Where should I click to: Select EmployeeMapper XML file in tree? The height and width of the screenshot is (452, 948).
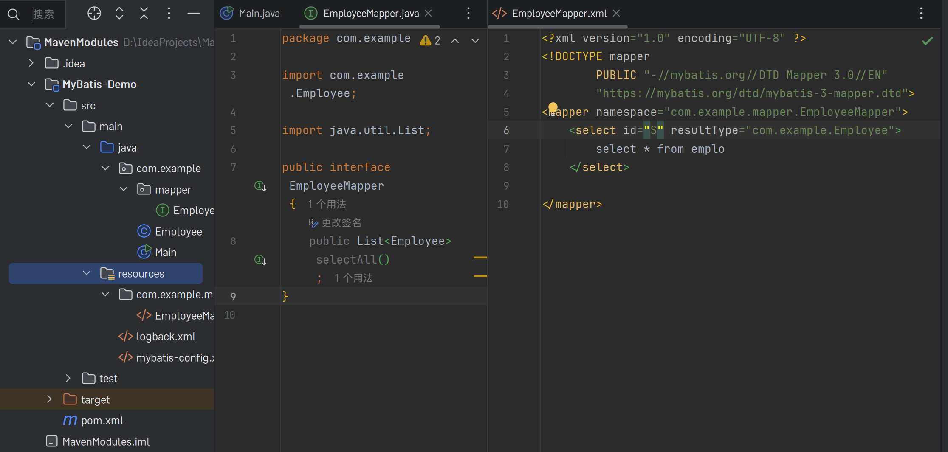click(176, 315)
